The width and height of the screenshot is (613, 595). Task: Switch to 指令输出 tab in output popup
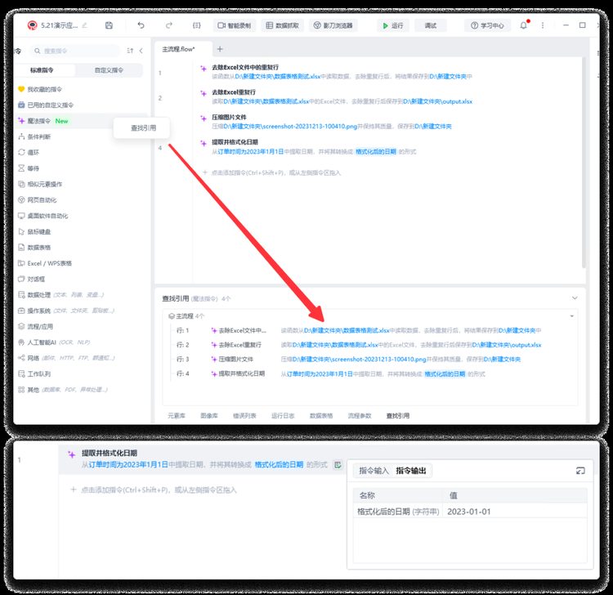point(411,471)
